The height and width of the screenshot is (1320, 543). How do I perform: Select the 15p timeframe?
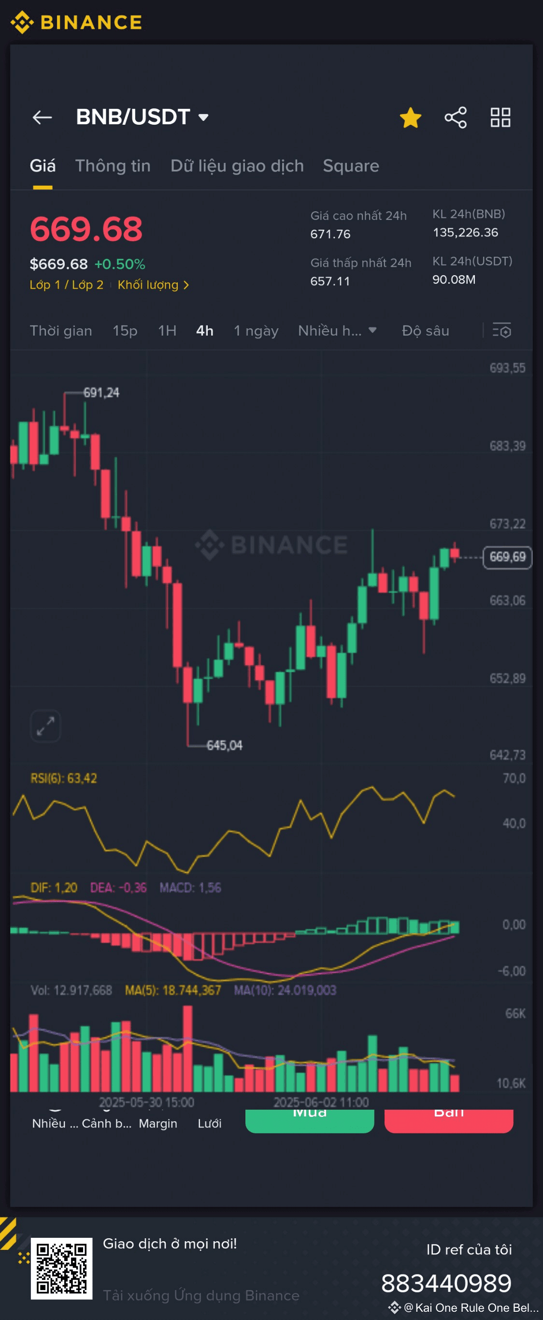(x=125, y=331)
